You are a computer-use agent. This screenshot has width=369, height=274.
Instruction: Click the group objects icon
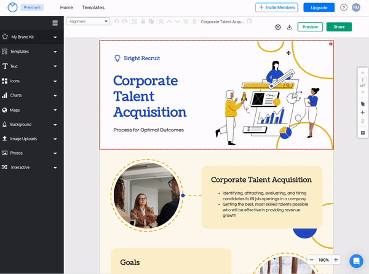[134, 22]
